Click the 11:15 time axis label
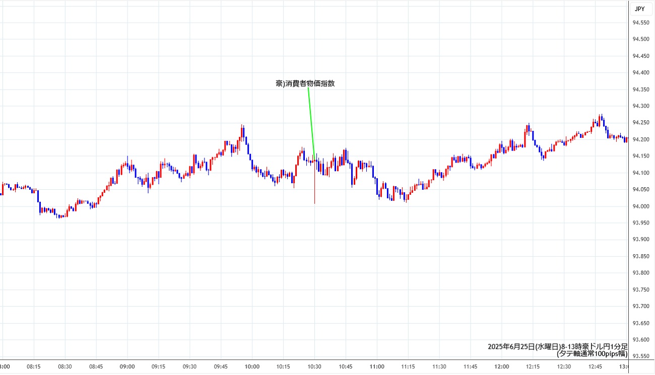655x375 pixels. [x=409, y=367]
